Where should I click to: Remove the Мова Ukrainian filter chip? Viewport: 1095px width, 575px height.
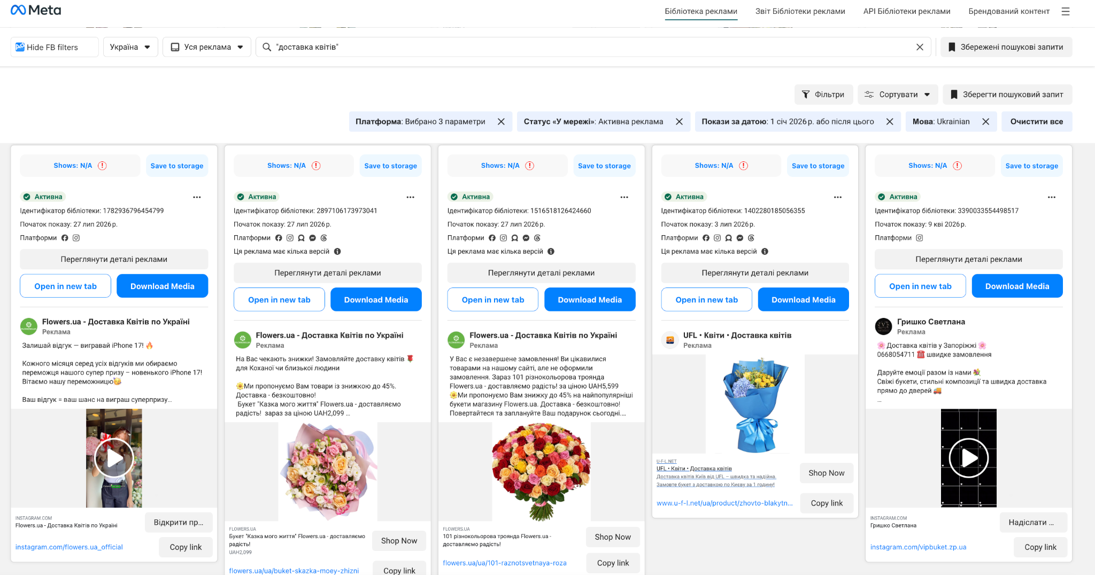point(985,122)
